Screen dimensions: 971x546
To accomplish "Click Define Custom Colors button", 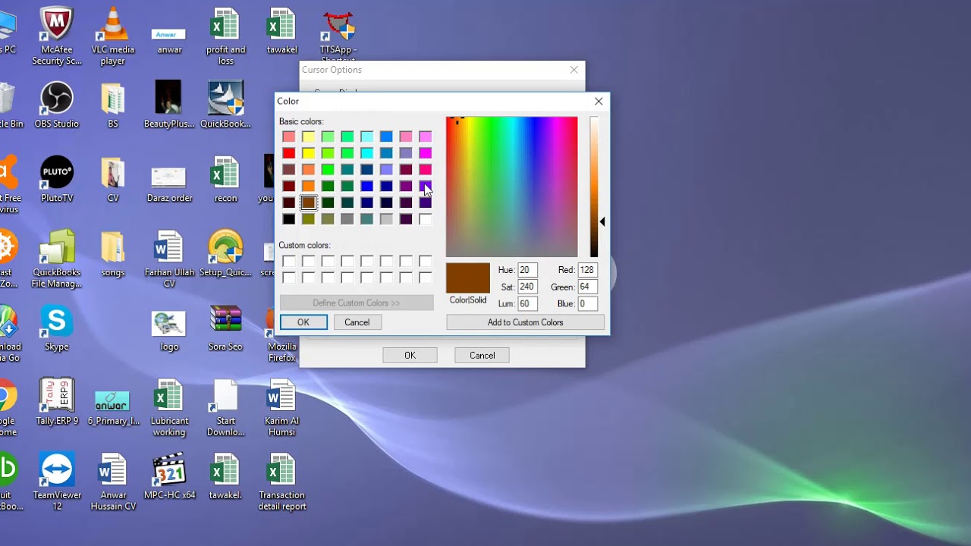I will click(357, 303).
